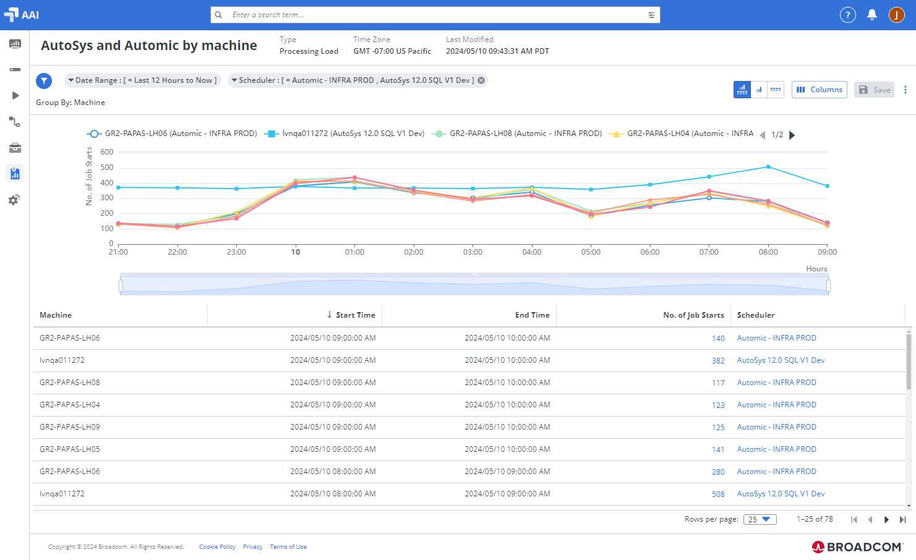Toggle GR2-PAPAS-LH08 legend series
The height and width of the screenshot is (560, 916).
point(516,134)
